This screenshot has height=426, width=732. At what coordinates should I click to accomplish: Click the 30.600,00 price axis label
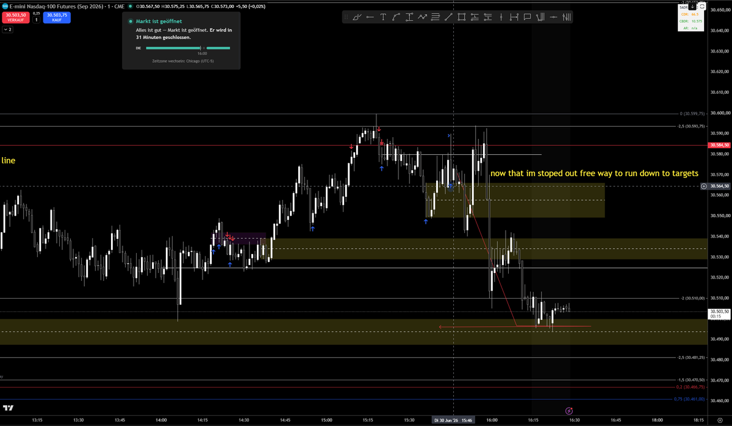point(720,113)
